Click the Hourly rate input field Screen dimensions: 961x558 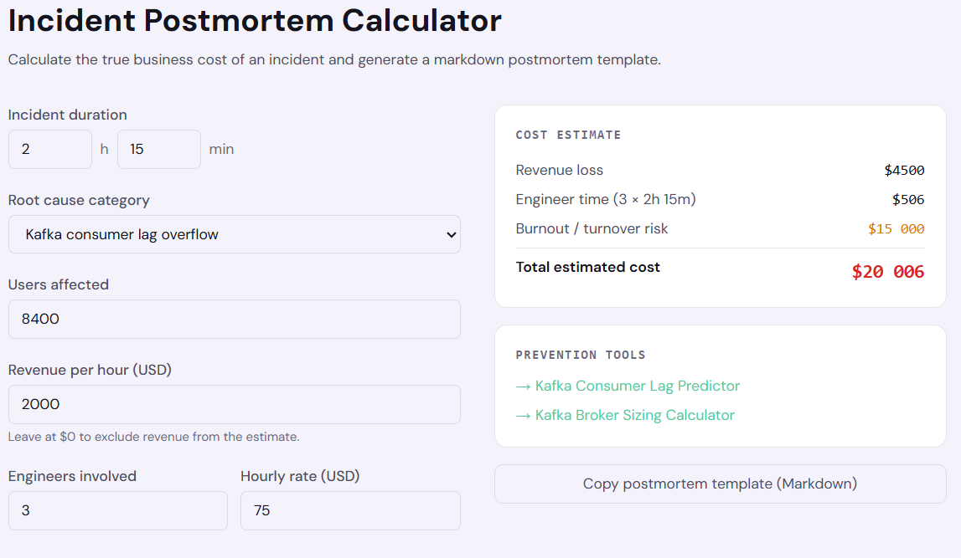tap(350, 511)
